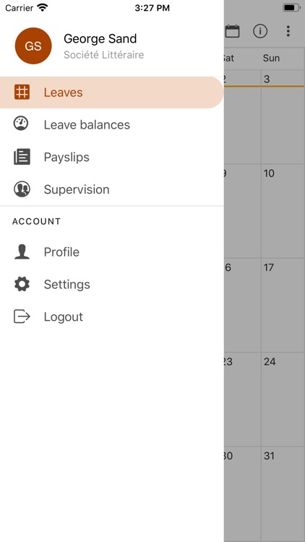Go to Leave balances menu entry
This screenshot has height=542, width=305.
112,124
